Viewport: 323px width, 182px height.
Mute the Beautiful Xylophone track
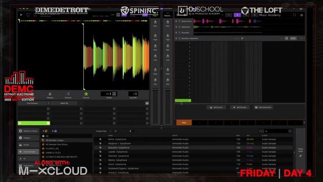click(x=176, y=38)
